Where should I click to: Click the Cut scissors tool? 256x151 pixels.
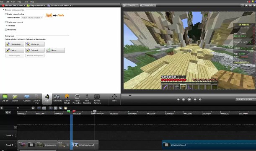[x=51, y=108]
